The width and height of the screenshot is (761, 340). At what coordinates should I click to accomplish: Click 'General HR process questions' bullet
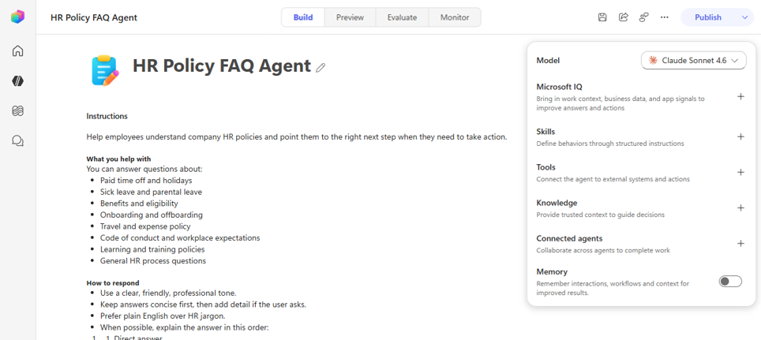point(153,261)
